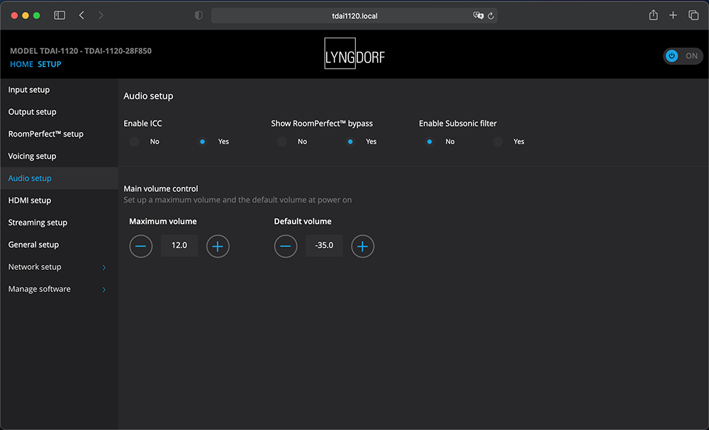The image size is (709, 430).
Task: Select No for Enable Subsonic filter
Action: click(430, 142)
